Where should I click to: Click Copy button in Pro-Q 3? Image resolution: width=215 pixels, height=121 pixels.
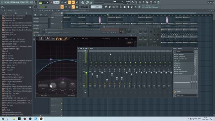pos(87,39)
